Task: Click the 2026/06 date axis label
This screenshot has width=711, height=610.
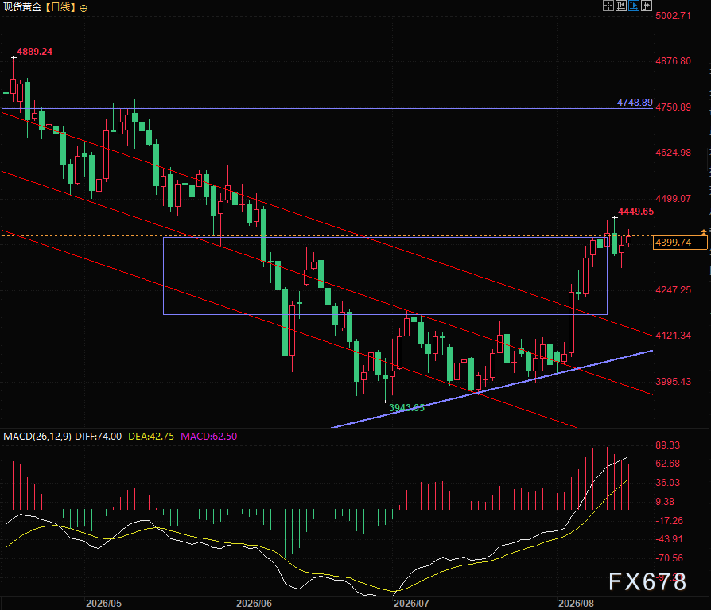Action: coord(254,603)
